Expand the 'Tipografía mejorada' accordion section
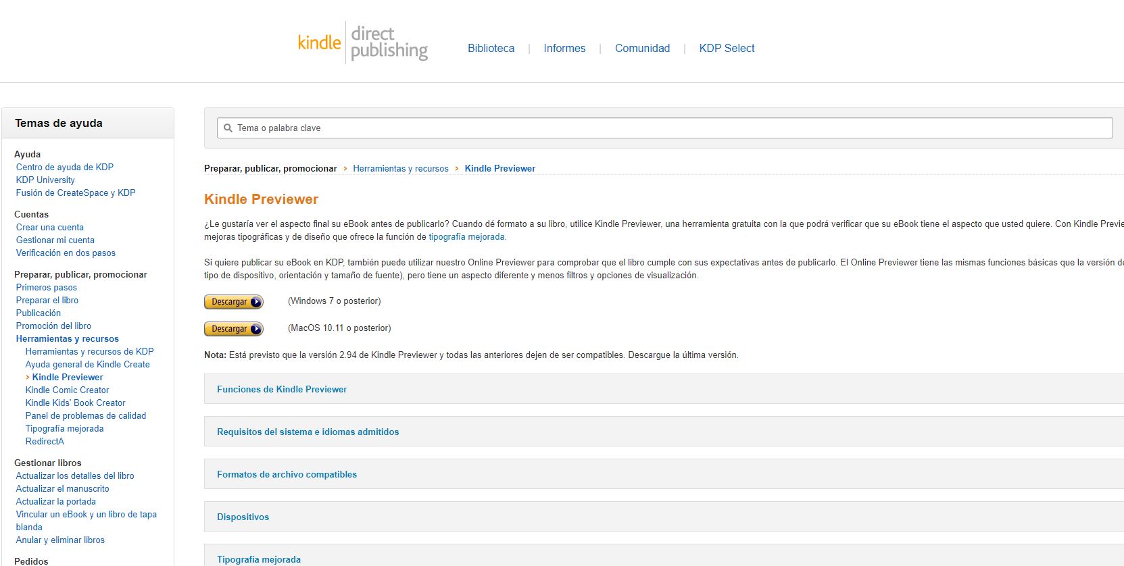The height and width of the screenshot is (566, 1124). click(664, 556)
